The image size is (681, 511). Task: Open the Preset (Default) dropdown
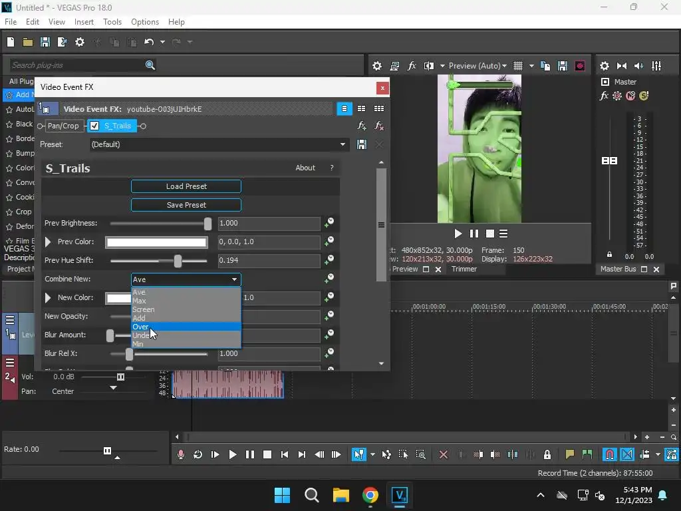[219, 144]
